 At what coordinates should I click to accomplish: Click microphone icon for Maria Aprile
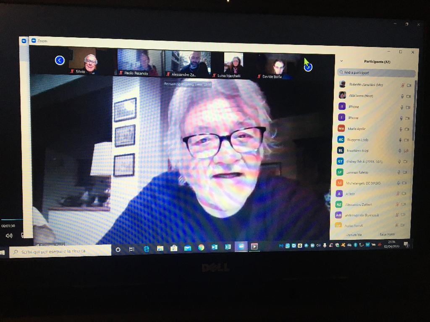[x=401, y=129]
